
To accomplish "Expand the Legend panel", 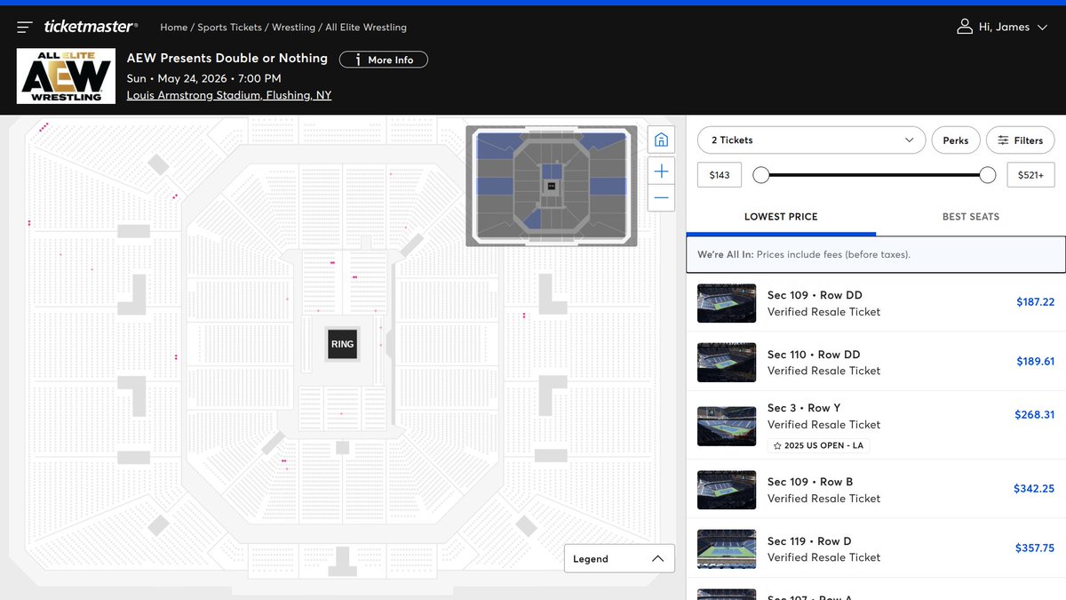I will [x=619, y=558].
